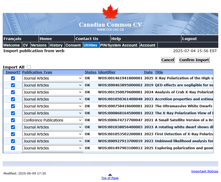This screenshot has height=182, width=221.
Task: Switch to the CV tab
Action: pyautogui.click(x=25, y=45)
